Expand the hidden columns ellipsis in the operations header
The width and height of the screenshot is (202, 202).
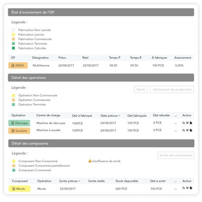tap(176, 116)
